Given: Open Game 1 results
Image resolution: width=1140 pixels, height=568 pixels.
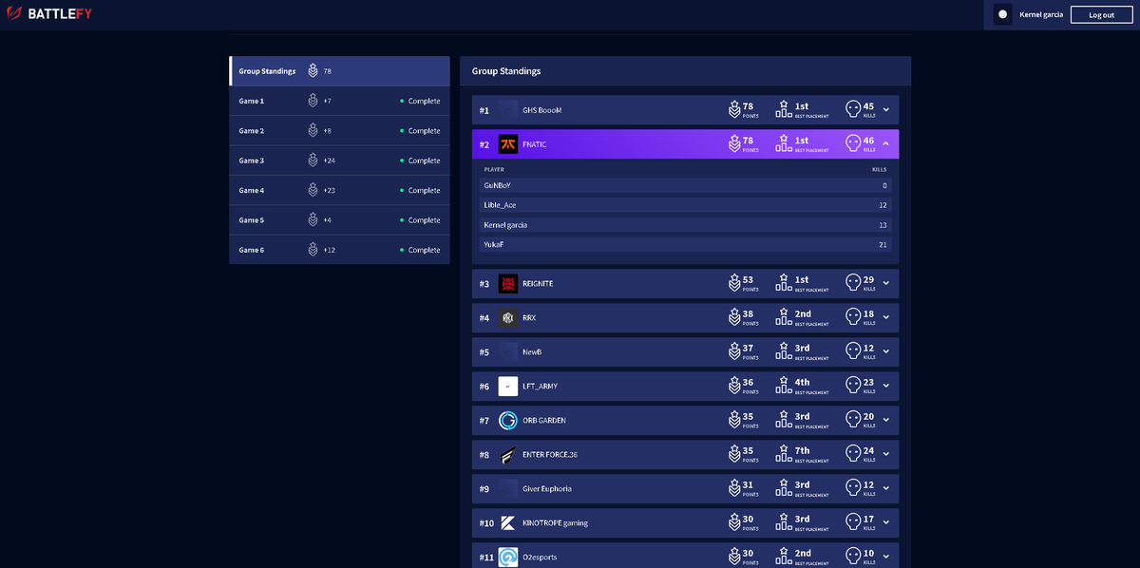Looking at the screenshot, I should (339, 101).
